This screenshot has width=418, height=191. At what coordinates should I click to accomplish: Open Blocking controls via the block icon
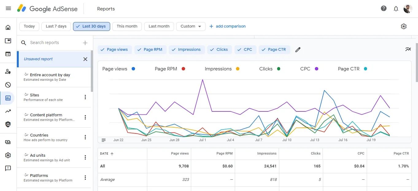(x=8, y=85)
